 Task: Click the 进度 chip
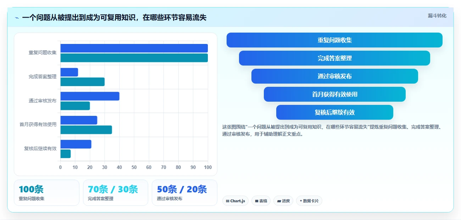283,201
